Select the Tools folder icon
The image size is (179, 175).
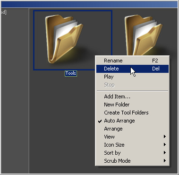click(64, 39)
